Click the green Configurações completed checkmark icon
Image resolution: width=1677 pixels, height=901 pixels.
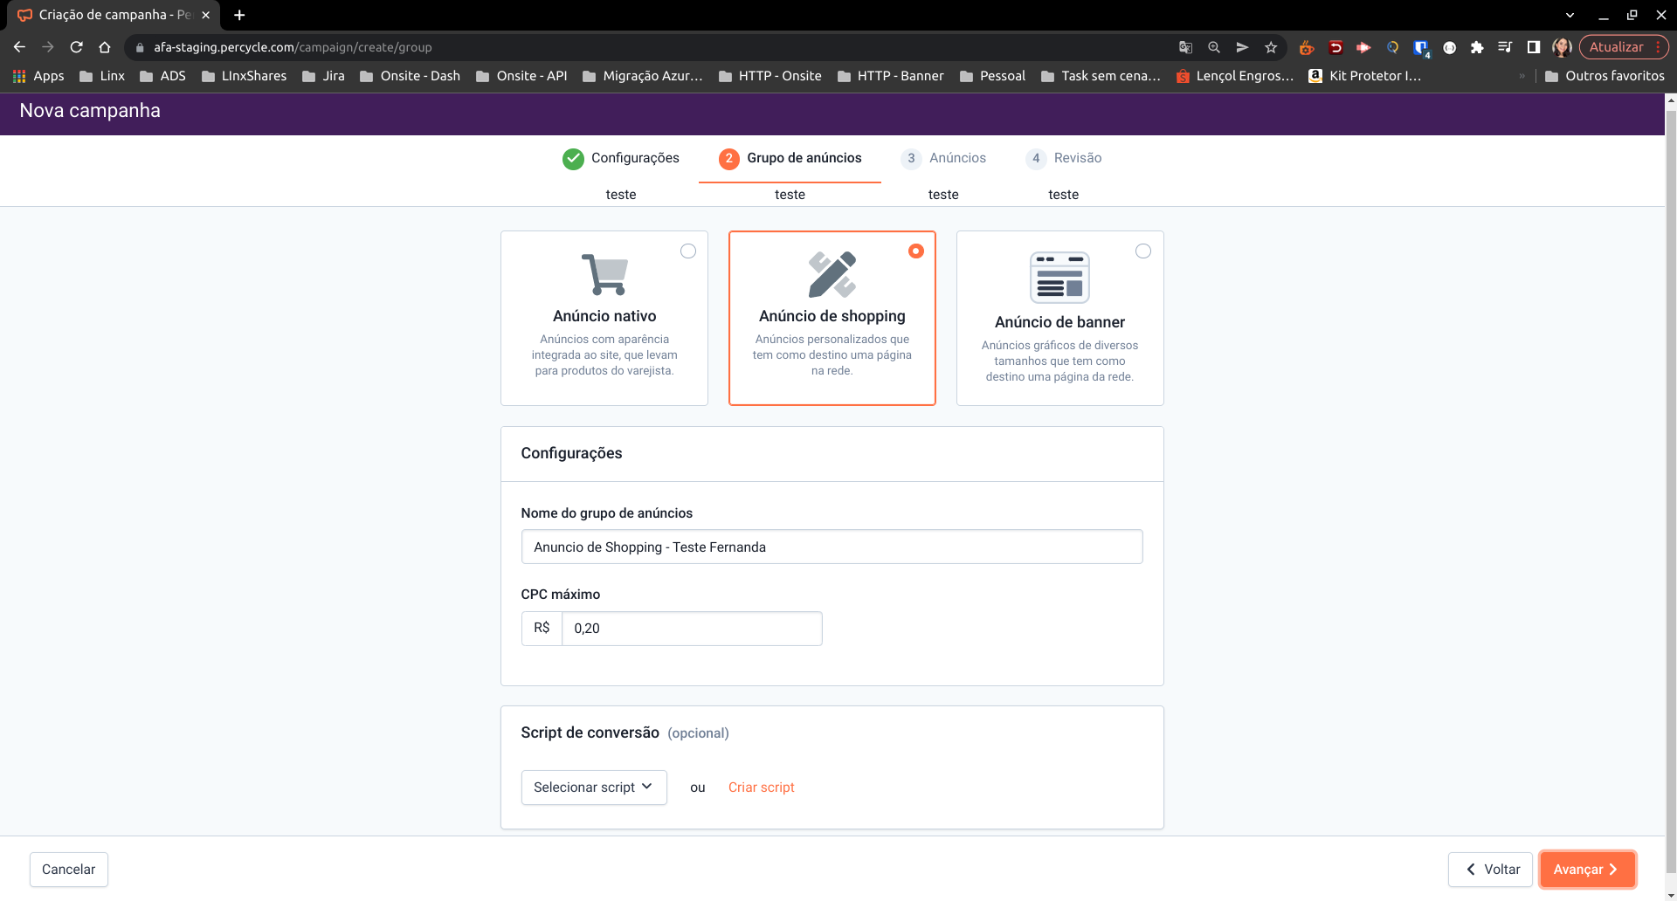click(573, 158)
